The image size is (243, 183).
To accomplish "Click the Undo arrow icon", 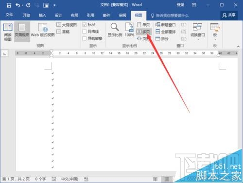I will coord(17,5).
